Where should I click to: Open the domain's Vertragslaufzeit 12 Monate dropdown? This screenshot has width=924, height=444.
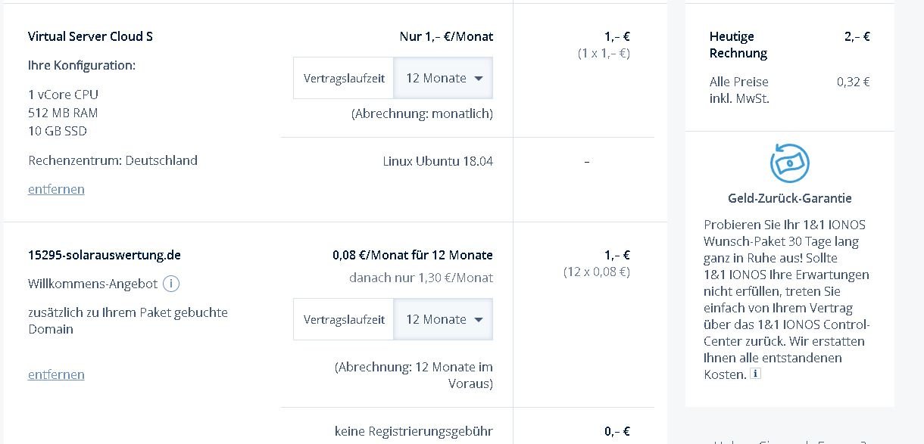click(444, 319)
